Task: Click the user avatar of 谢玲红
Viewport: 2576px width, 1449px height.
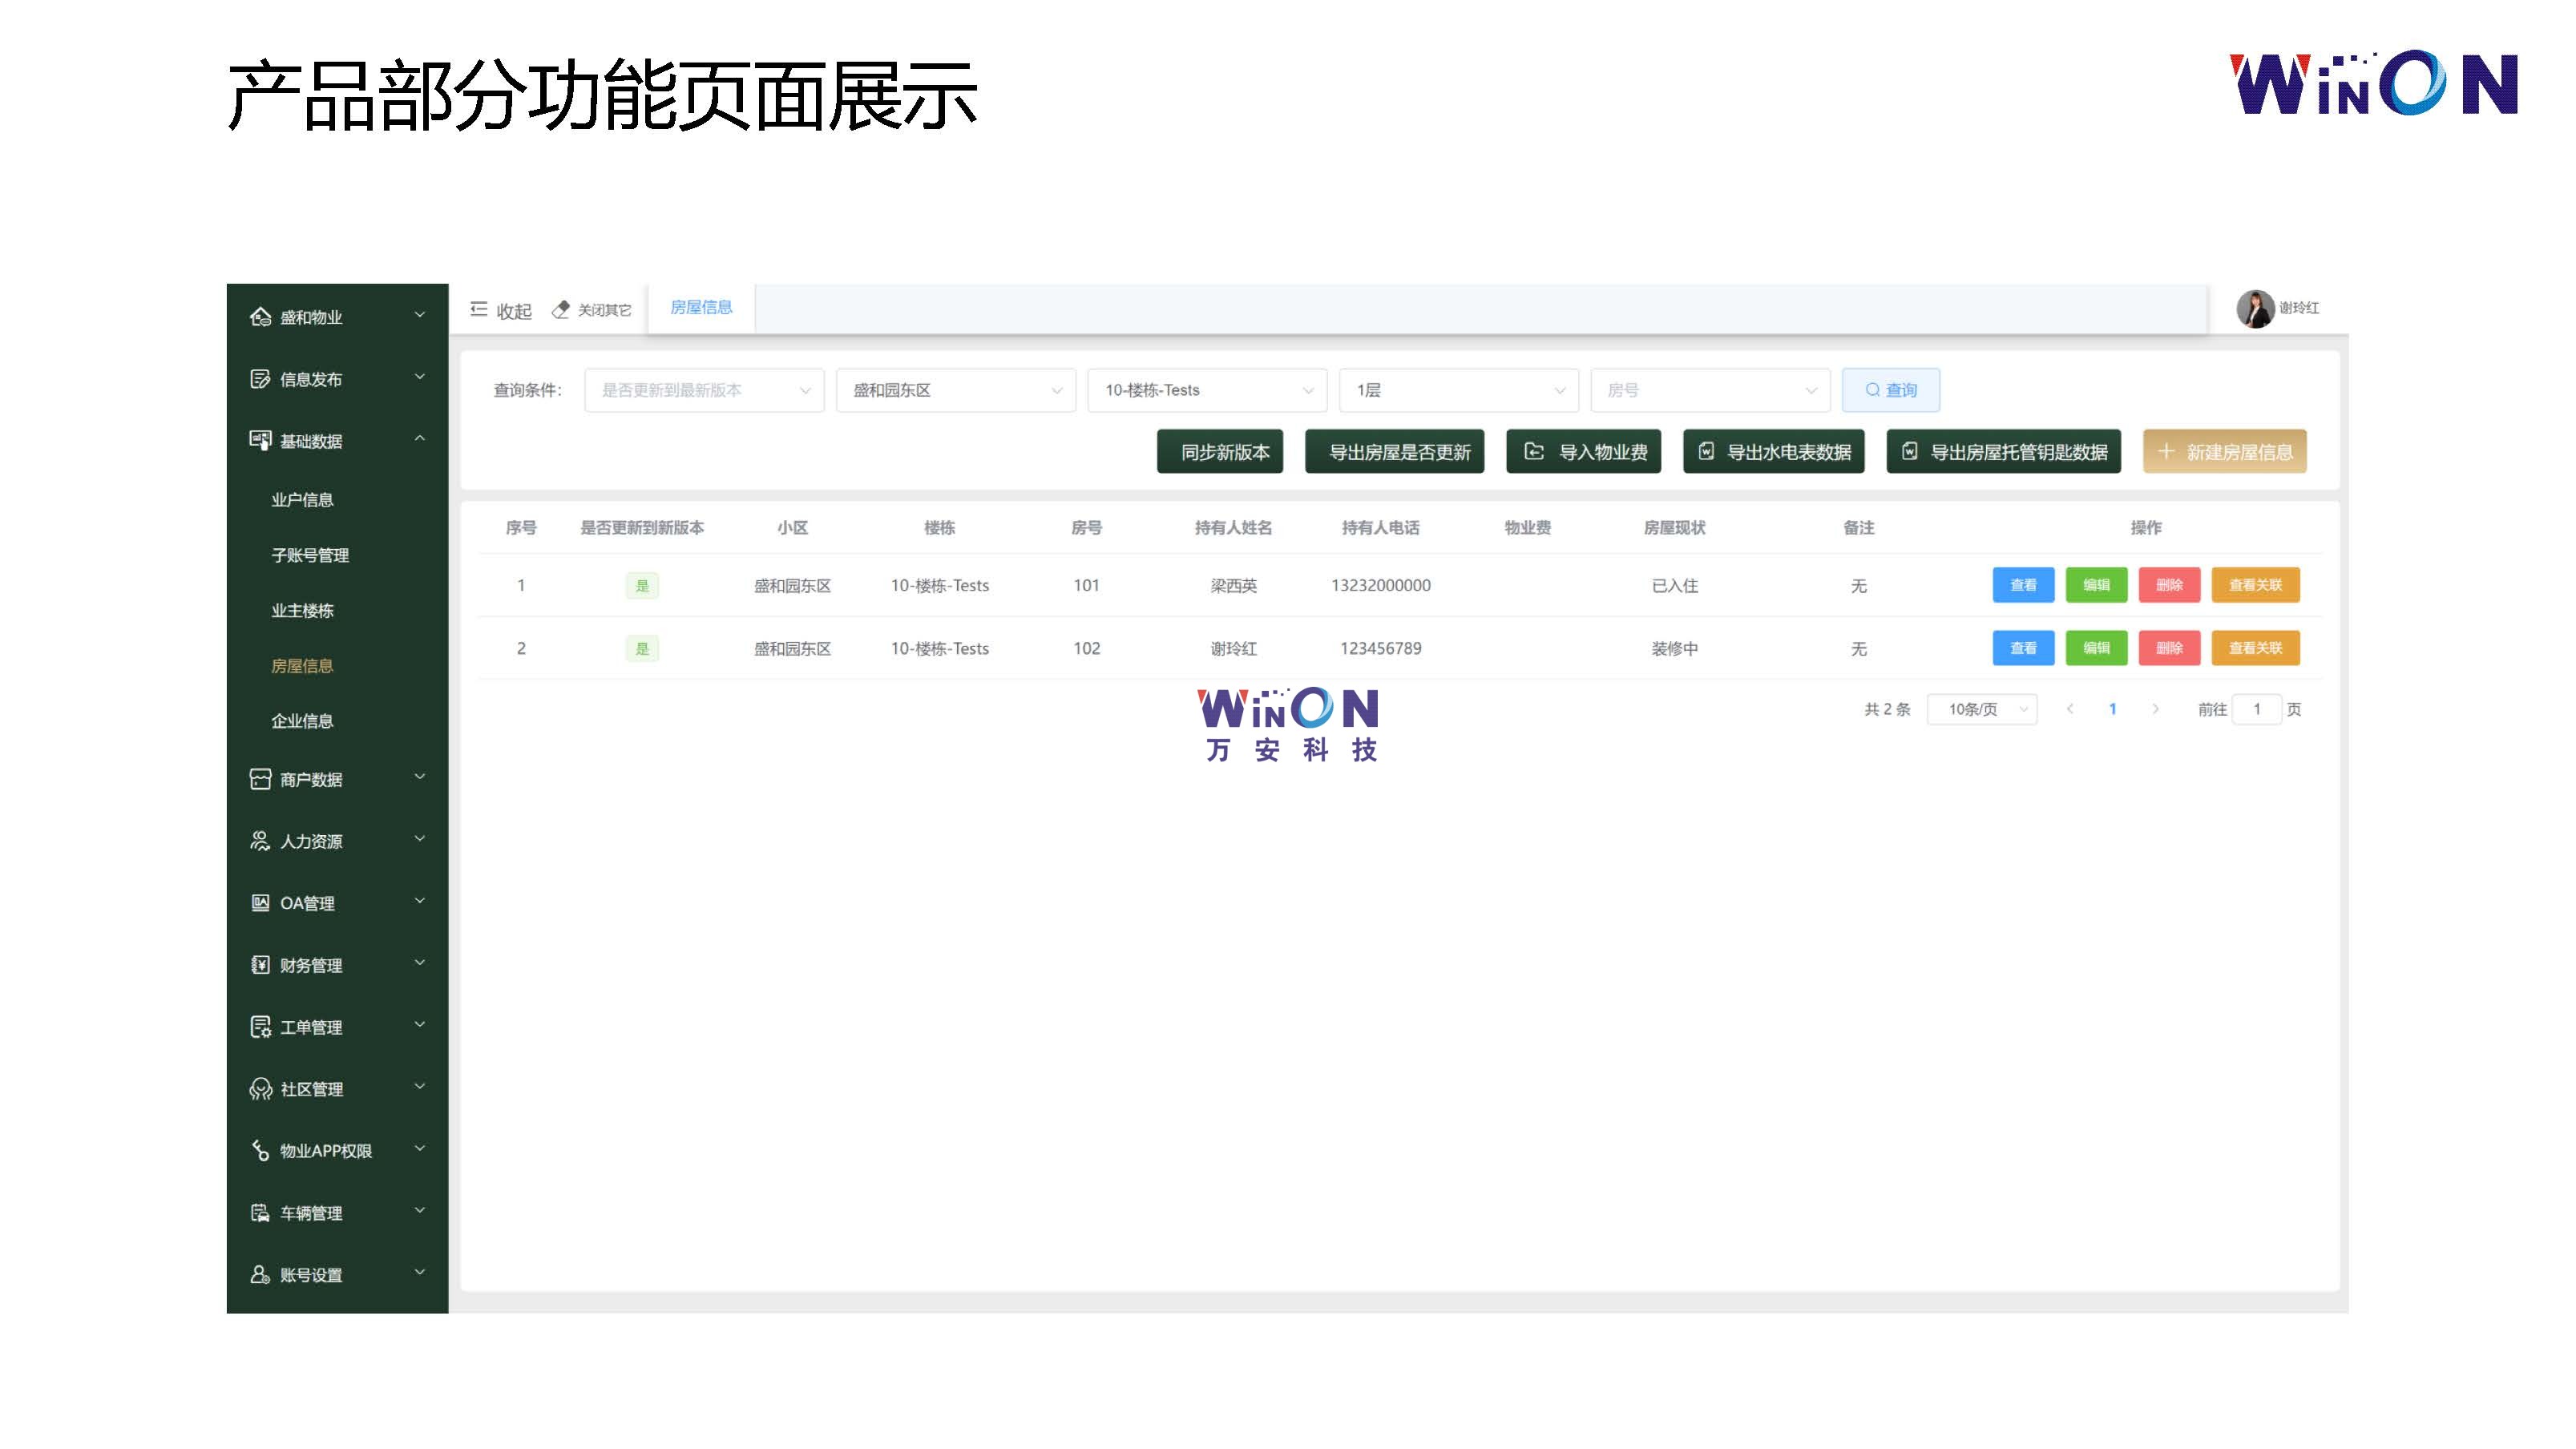Action: [2255, 309]
